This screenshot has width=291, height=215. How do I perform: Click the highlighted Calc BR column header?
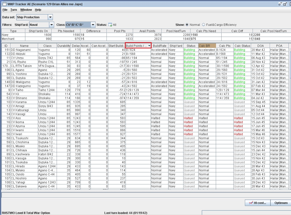[x=207, y=46]
